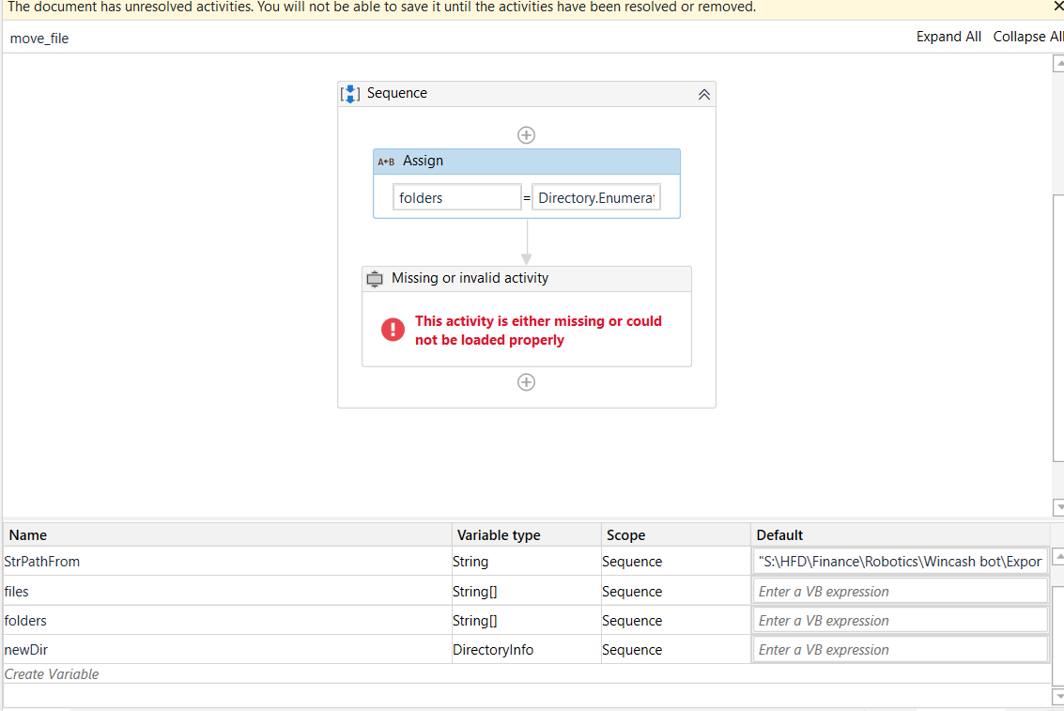This screenshot has height=711, width=1064.
Task: Select the move_file breadcrumb
Action: click(x=39, y=39)
